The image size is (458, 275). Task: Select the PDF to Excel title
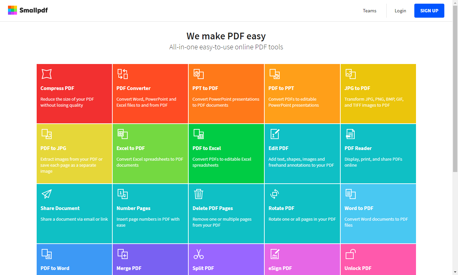pyautogui.click(x=207, y=148)
